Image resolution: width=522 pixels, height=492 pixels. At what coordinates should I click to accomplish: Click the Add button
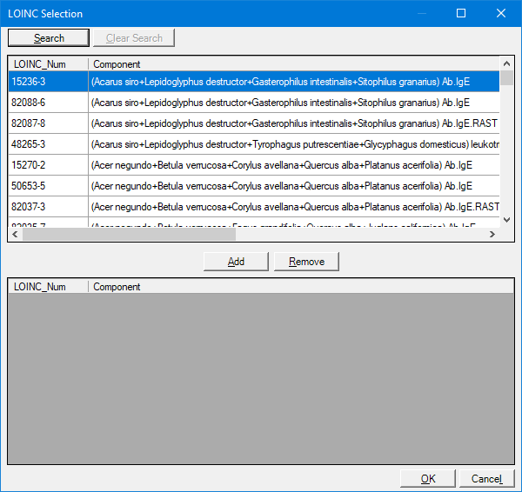(x=236, y=262)
